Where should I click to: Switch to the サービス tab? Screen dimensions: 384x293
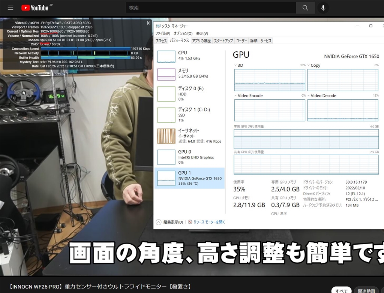click(x=266, y=41)
